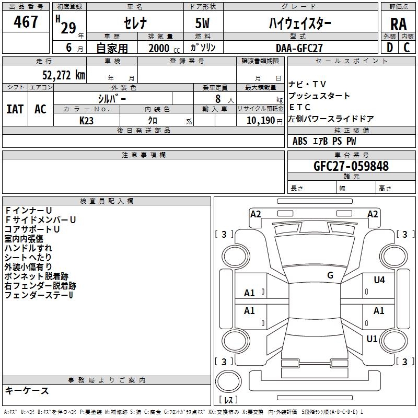Select exterior color シルバー

(112, 99)
